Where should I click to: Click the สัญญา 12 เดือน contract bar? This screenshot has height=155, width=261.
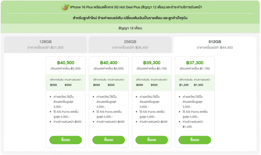click(130, 28)
